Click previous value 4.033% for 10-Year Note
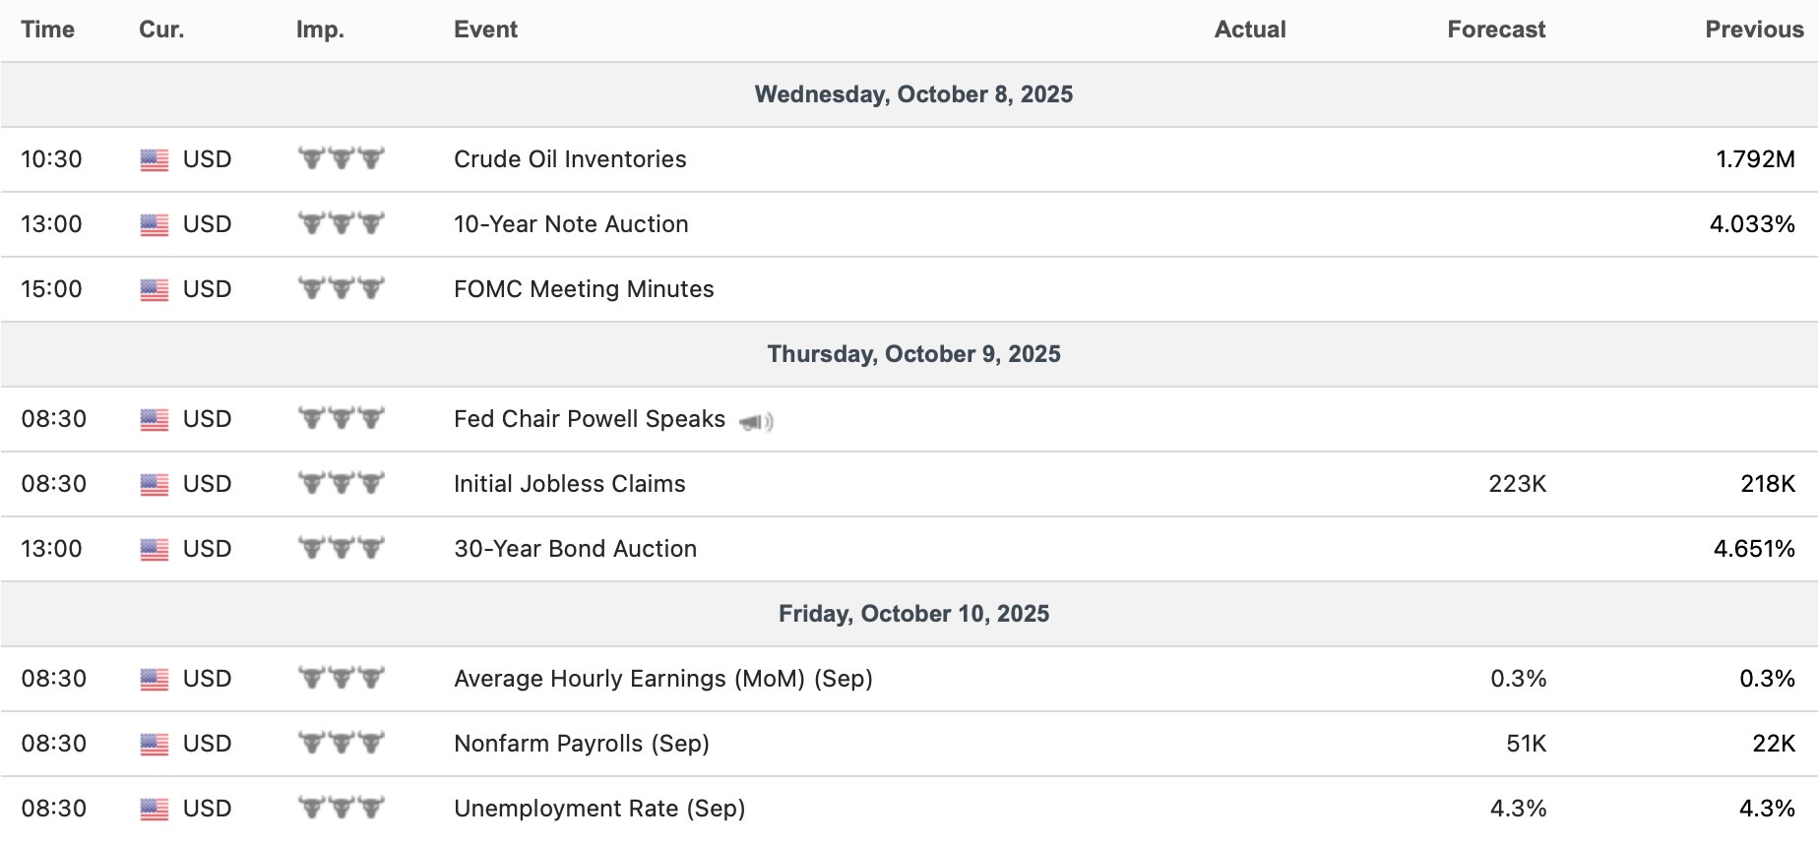1818x844 pixels. [x=1751, y=224]
